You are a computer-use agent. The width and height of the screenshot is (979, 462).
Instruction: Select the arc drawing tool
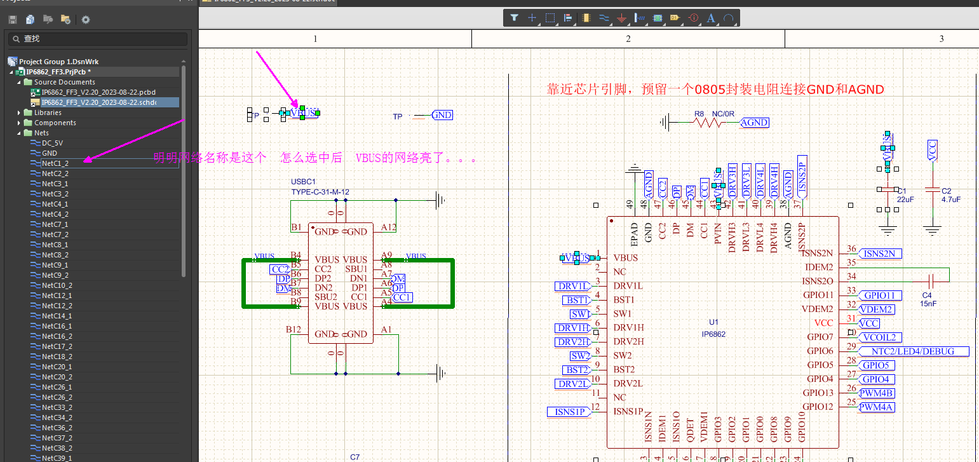[x=729, y=18]
